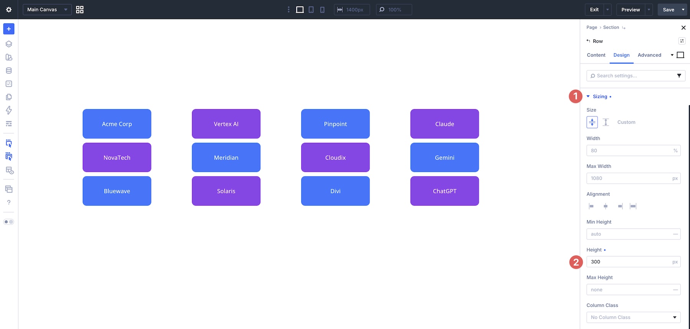690x329 pixels.
Task: Open the lightning bolt quick actions icon
Action: click(x=9, y=110)
